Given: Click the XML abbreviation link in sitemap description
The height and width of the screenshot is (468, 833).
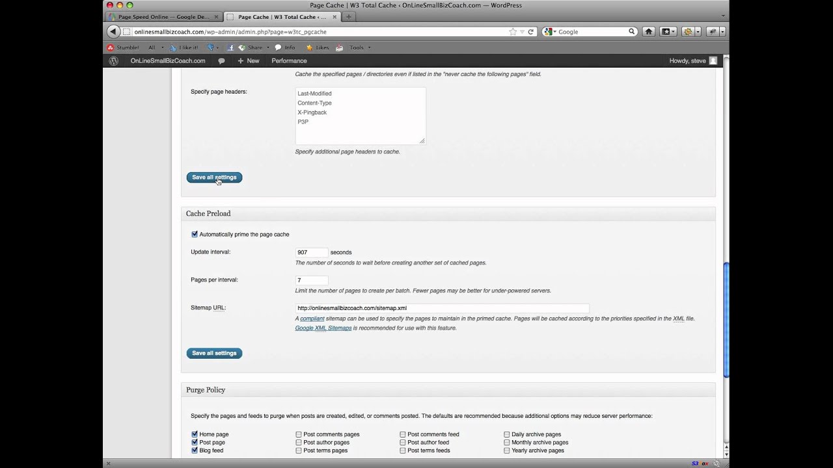Looking at the screenshot, I should (x=678, y=318).
